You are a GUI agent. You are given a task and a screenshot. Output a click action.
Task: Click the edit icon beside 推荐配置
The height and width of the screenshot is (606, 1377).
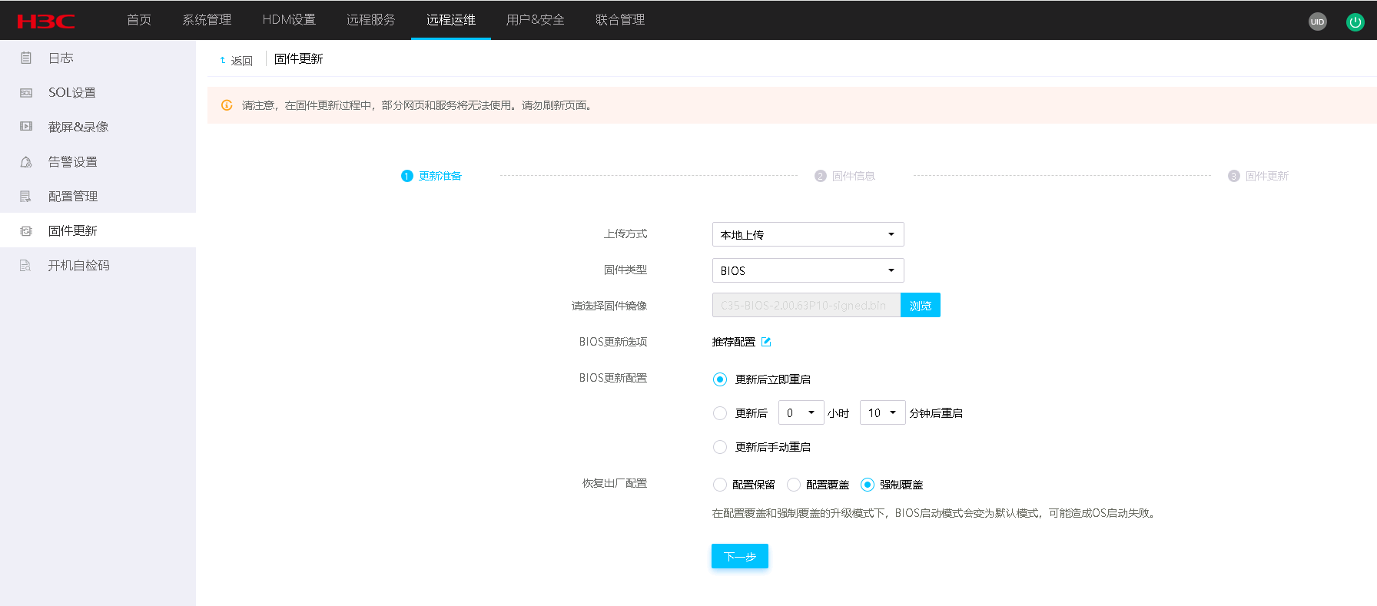[x=766, y=342]
